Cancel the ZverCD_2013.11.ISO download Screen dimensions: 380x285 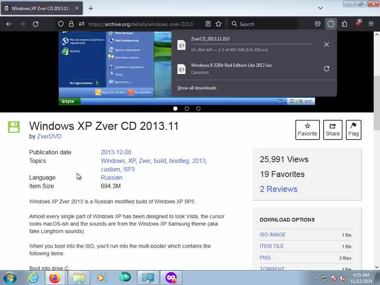pyautogui.click(x=327, y=45)
